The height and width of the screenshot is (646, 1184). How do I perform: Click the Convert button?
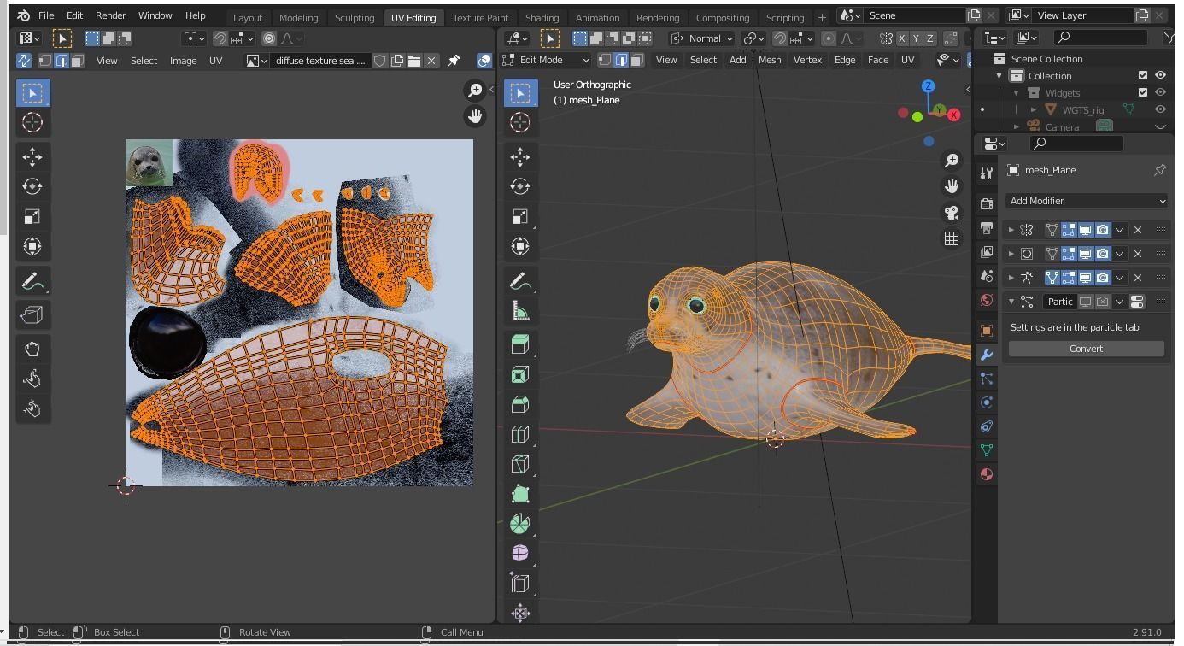tap(1086, 349)
